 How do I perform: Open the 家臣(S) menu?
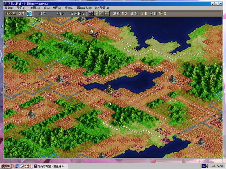tap(56, 8)
